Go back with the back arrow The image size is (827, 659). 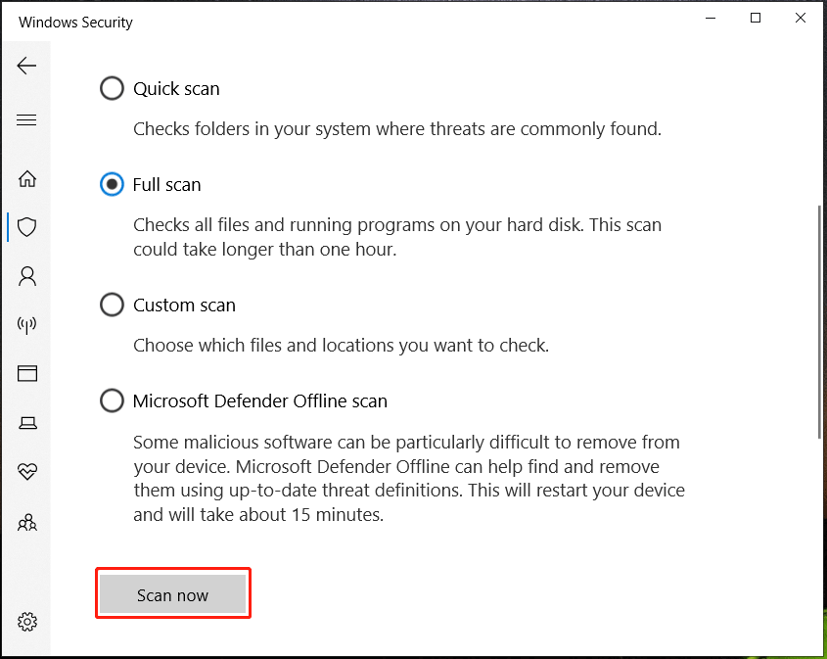point(26,66)
